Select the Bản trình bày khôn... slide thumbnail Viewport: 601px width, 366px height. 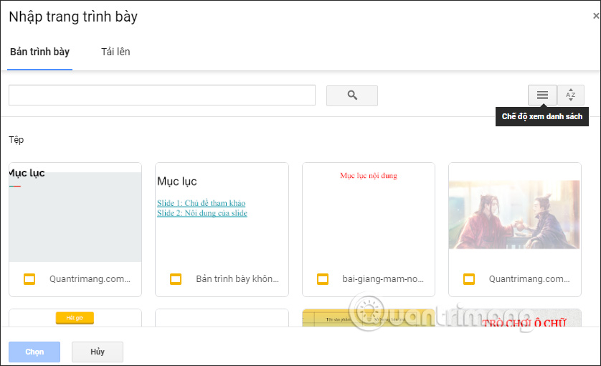coord(222,230)
